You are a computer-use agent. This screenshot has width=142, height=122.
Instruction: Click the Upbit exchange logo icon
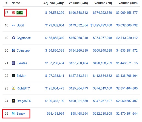(14, 25)
